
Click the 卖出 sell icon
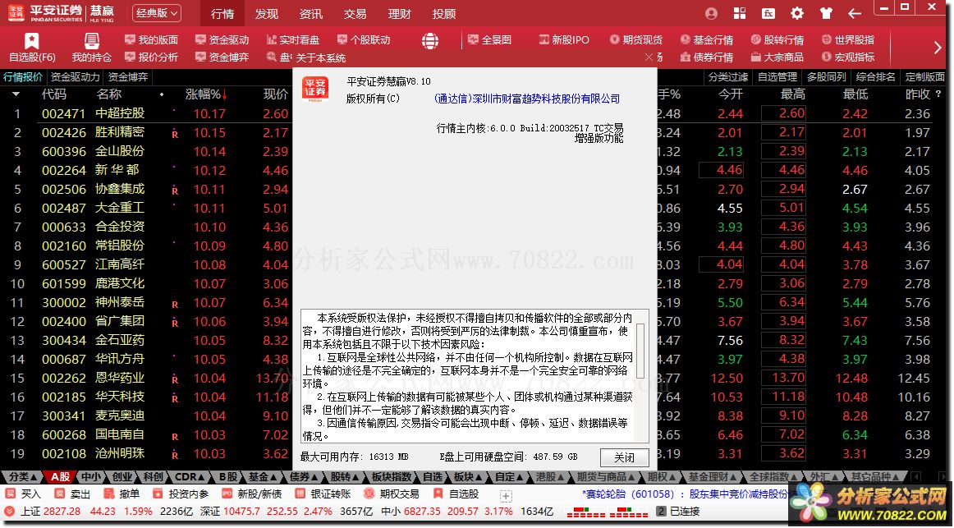tap(59, 494)
